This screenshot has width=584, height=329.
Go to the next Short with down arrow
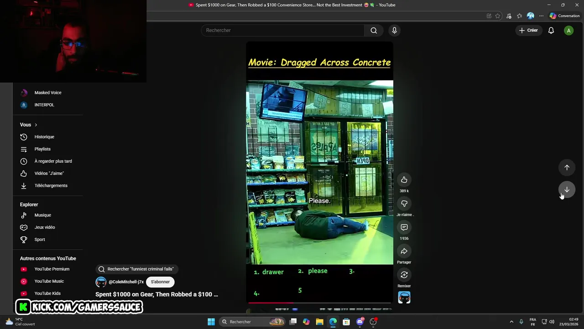point(567,190)
